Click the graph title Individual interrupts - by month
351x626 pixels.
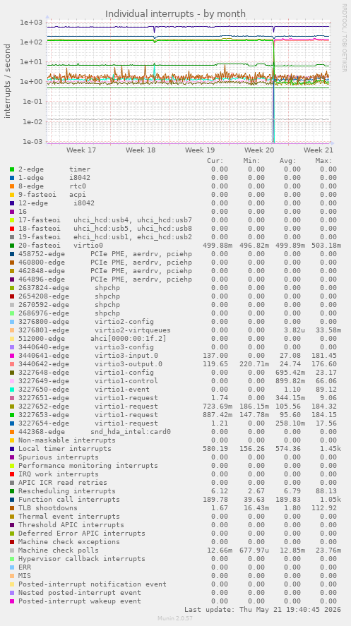tap(175, 14)
